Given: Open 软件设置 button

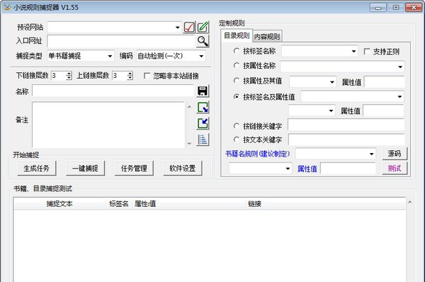Looking at the screenshot, I should 183,169.
